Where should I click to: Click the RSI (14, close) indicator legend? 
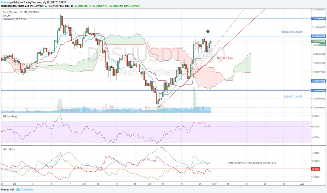tap(9, 116)
